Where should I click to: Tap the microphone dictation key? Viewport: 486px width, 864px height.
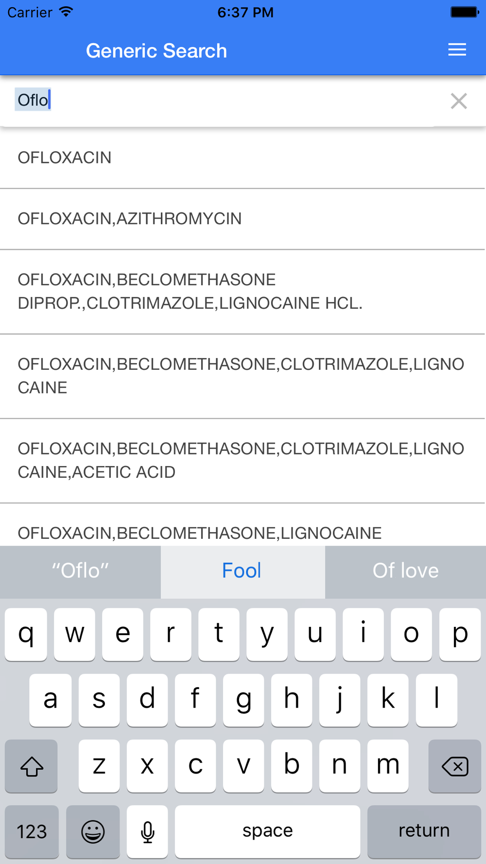pos(147,831)
